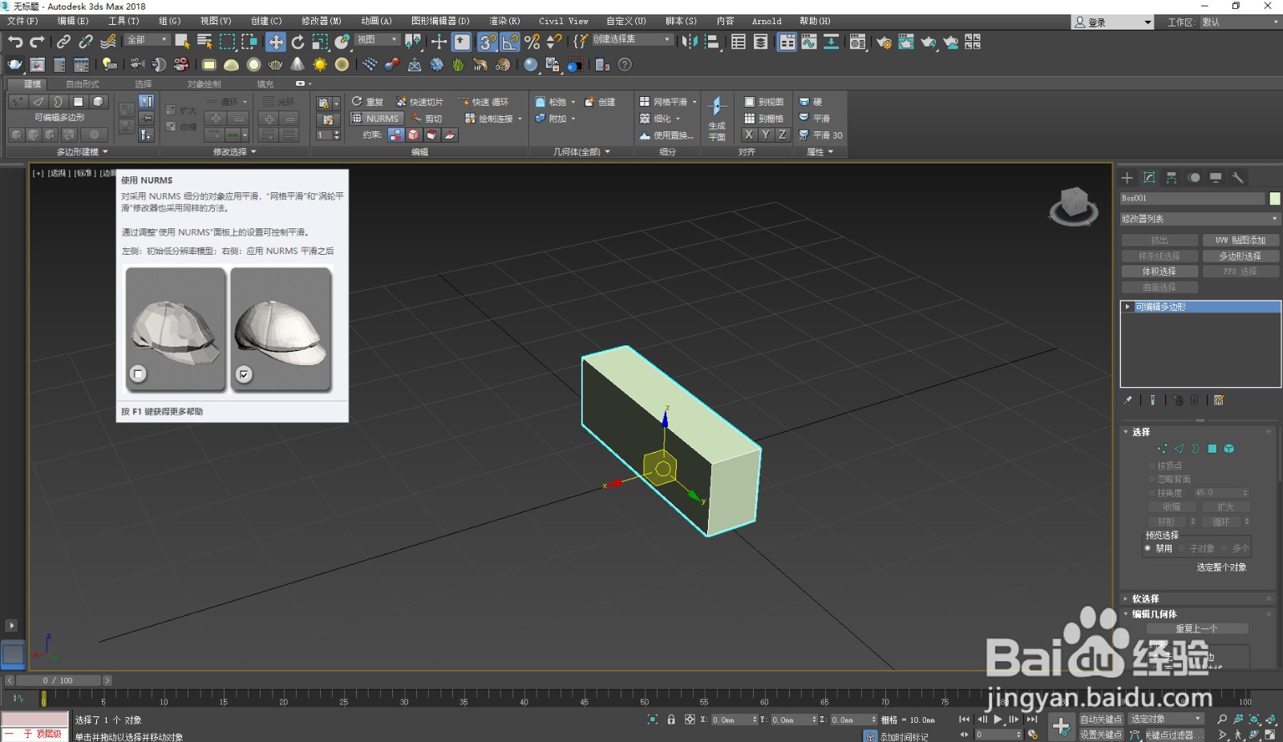Toggle the Angle Snap icon
The height and width of the screenshot is (742, 1283).
coord(510,42)
